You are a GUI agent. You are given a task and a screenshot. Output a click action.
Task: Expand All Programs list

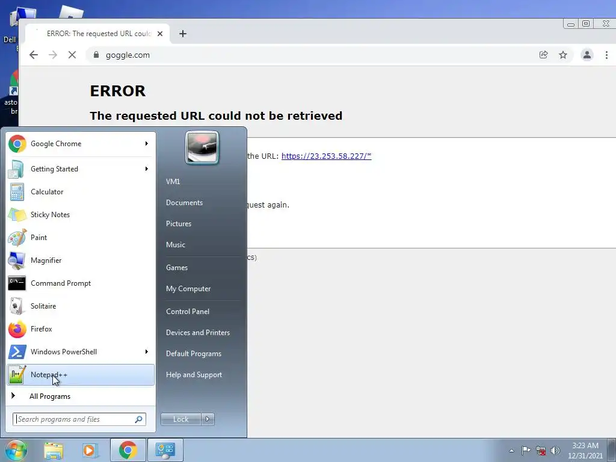pos(81,396)
